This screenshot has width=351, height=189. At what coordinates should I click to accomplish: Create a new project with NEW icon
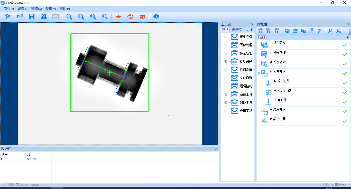click(x=8, y=17)
